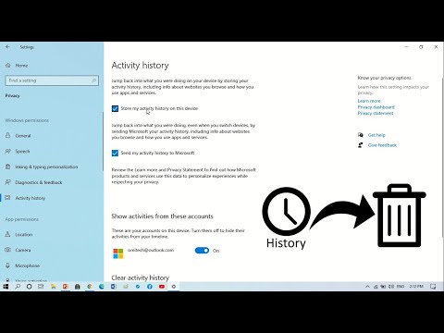Image resolution: width=444 pixels, height=333 pixels.
Task: Uncheck Store my activity history on this device
Action: coord(115,108)
